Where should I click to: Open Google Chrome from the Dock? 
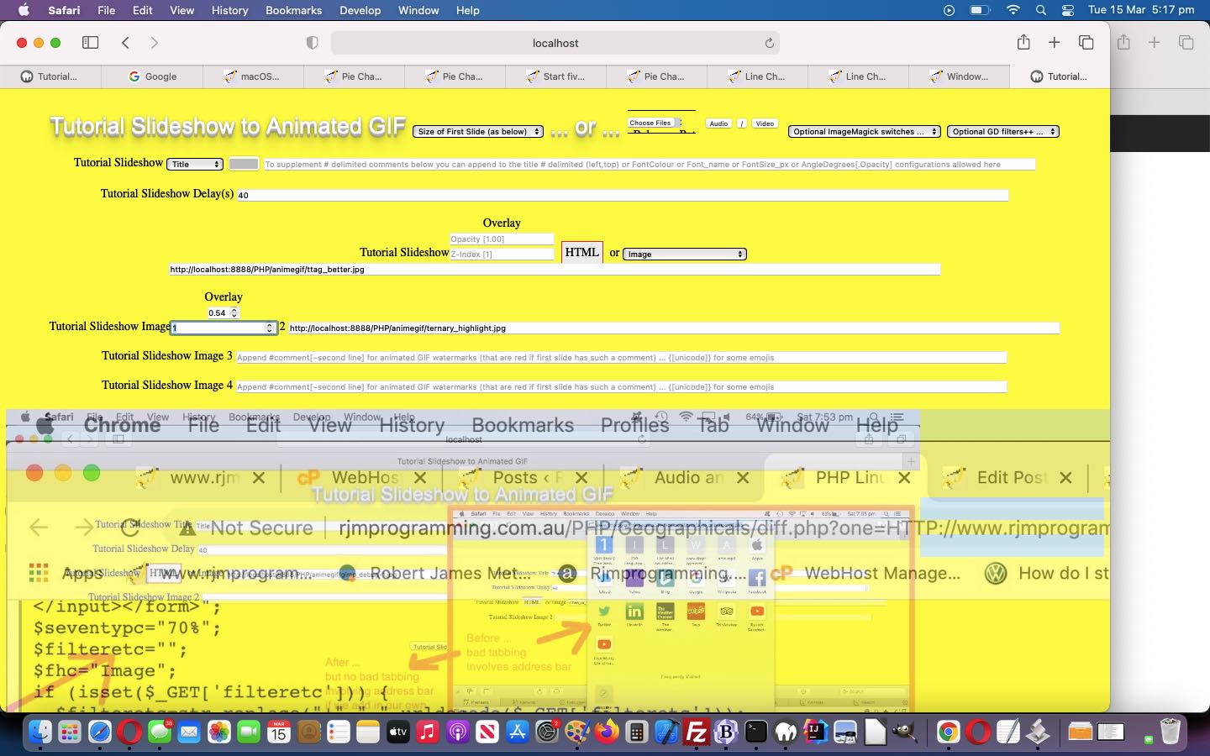pyautogui.click(x=948, y=732)
